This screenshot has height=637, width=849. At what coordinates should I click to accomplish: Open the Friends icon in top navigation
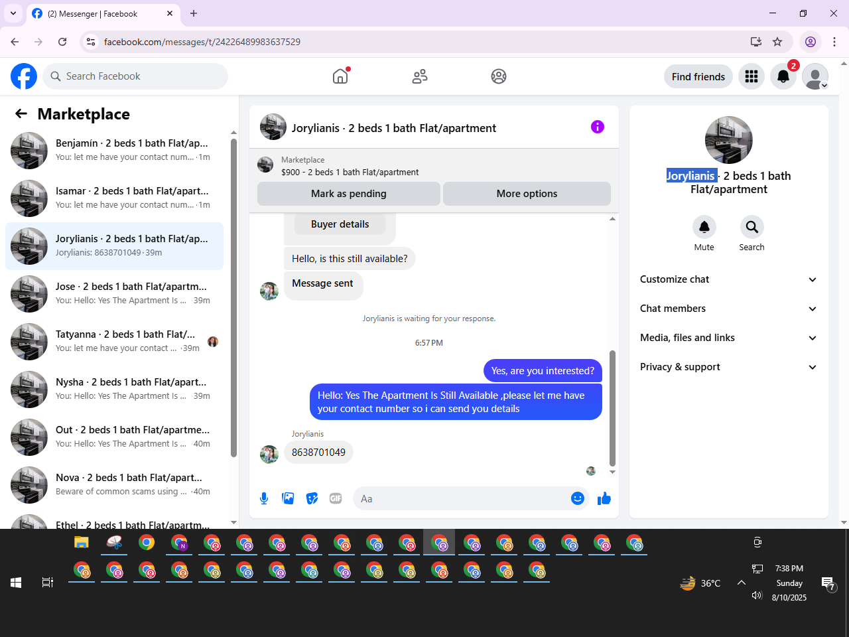click(420, 76)
